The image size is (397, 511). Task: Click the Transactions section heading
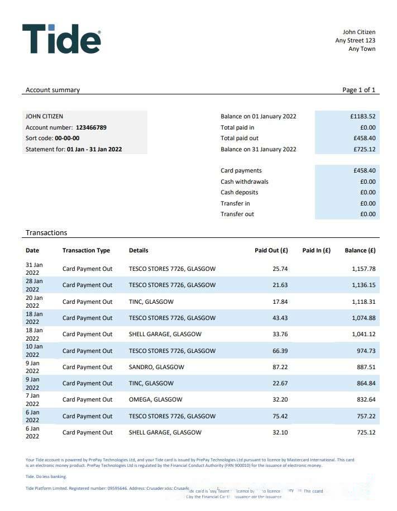(46, 232)
